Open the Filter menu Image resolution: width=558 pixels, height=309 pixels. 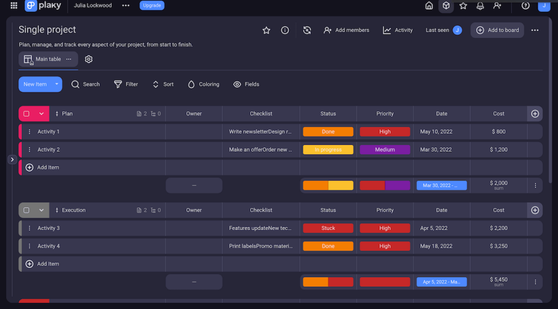(x=126, y=84)
